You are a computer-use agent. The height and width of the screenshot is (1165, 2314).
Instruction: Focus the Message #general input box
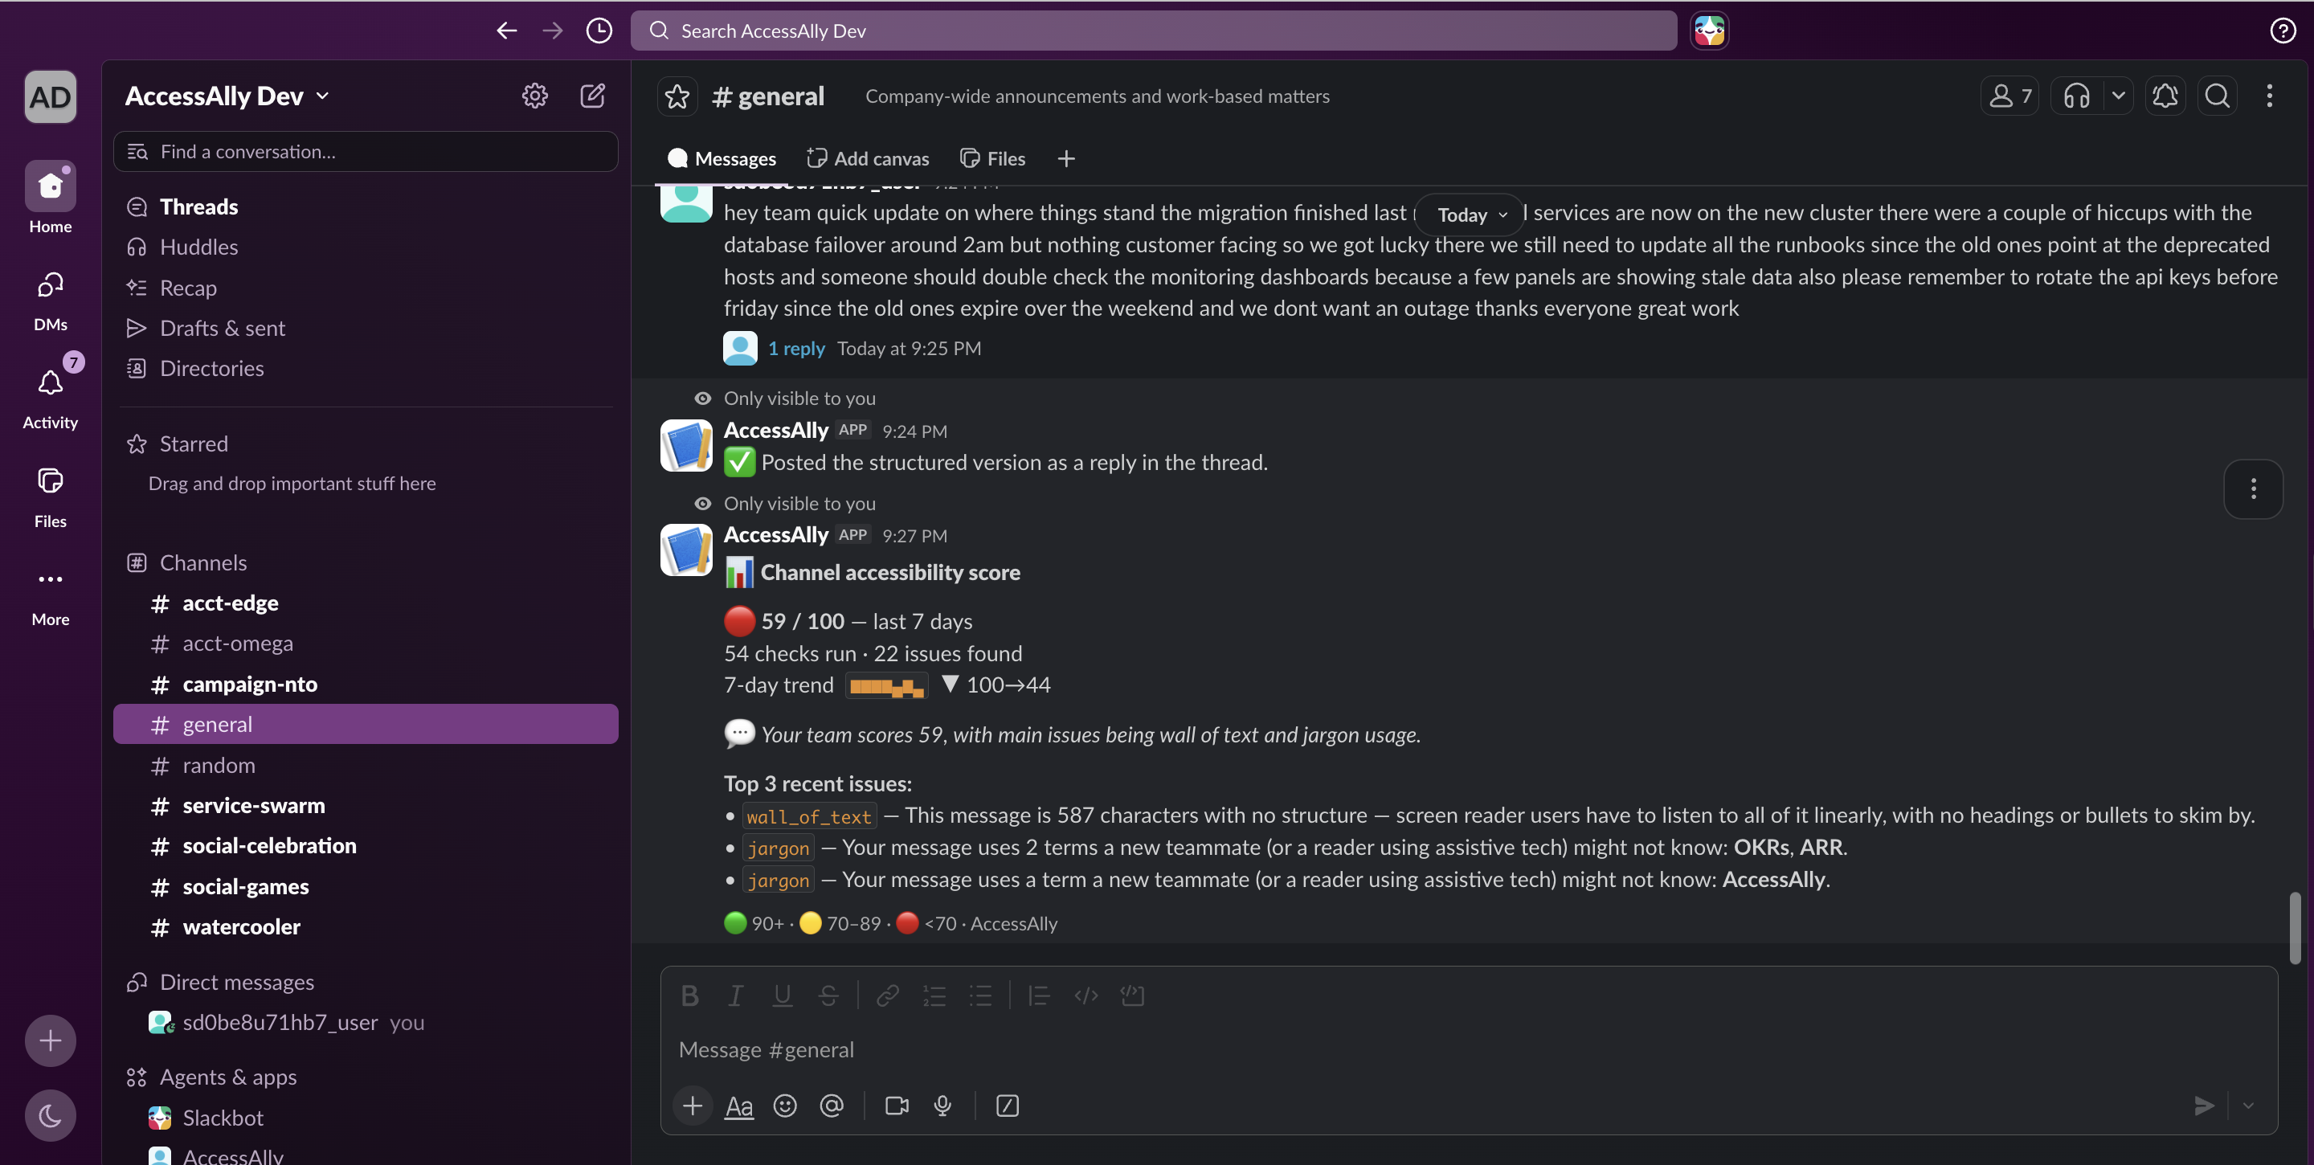tap(1468, 1049)
